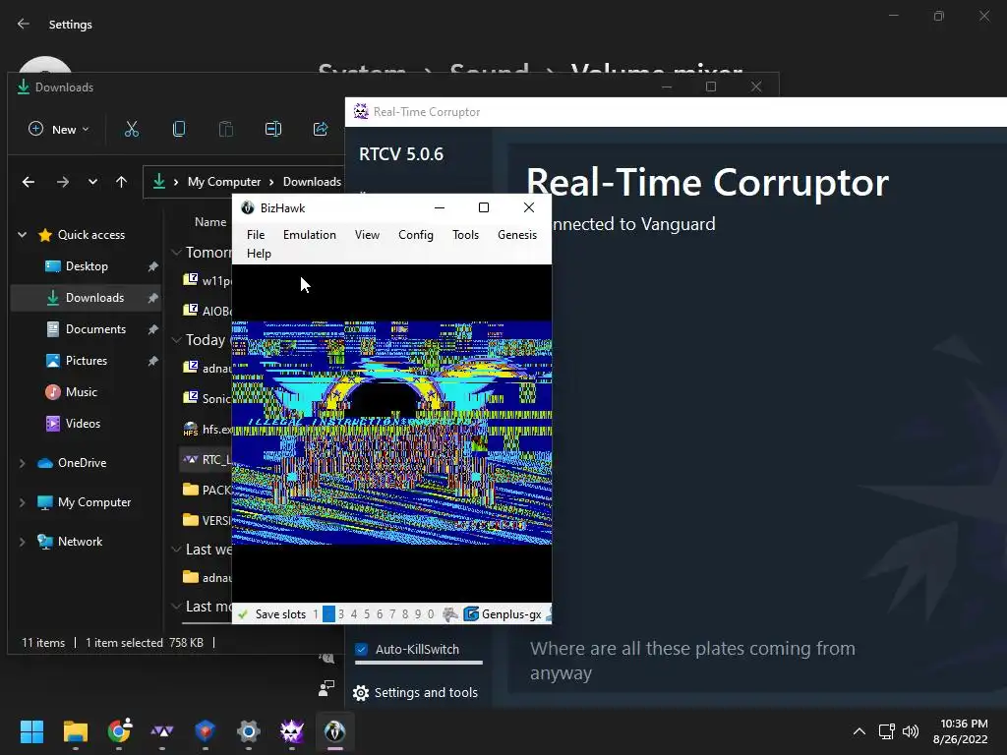Click the Name column header
The image size is (1007, 755).
click(210, 221)
